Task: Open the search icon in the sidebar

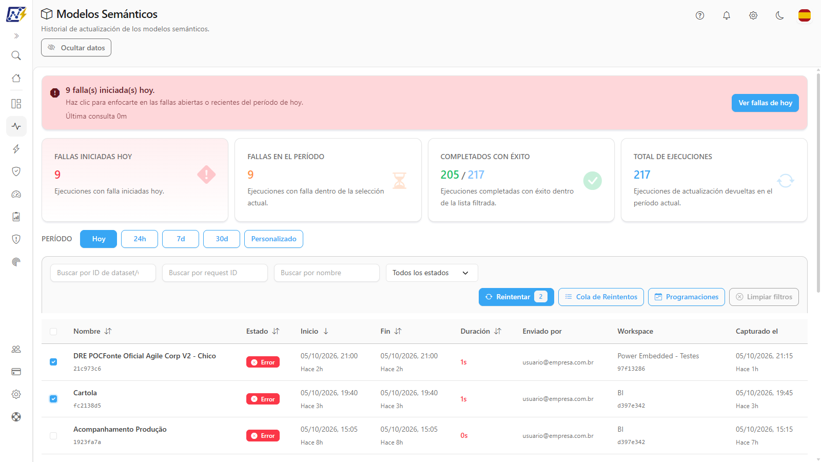Action: coord(16,55)
